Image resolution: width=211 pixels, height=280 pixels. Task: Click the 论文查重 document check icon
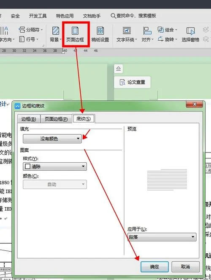click(x=122, y=82)
